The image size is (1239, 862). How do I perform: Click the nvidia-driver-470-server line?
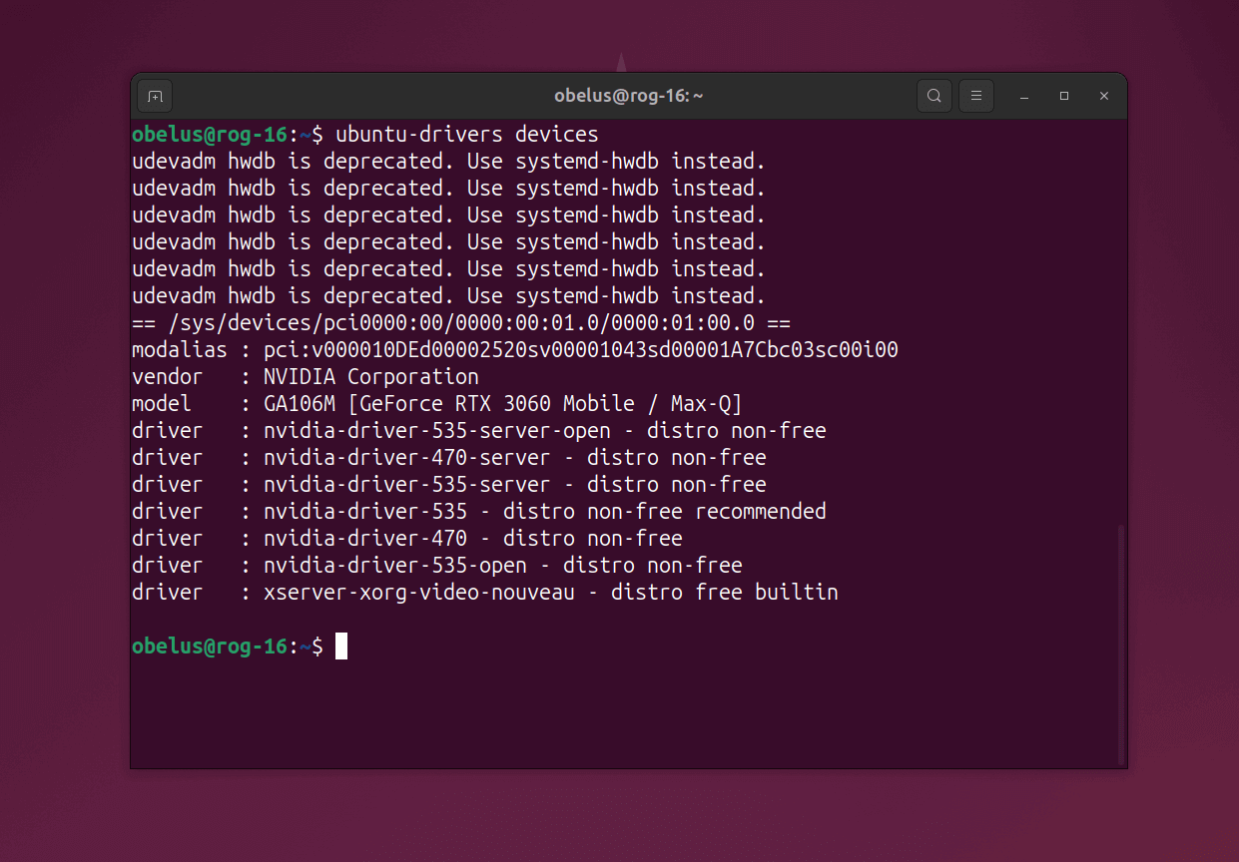click(449, 457)
